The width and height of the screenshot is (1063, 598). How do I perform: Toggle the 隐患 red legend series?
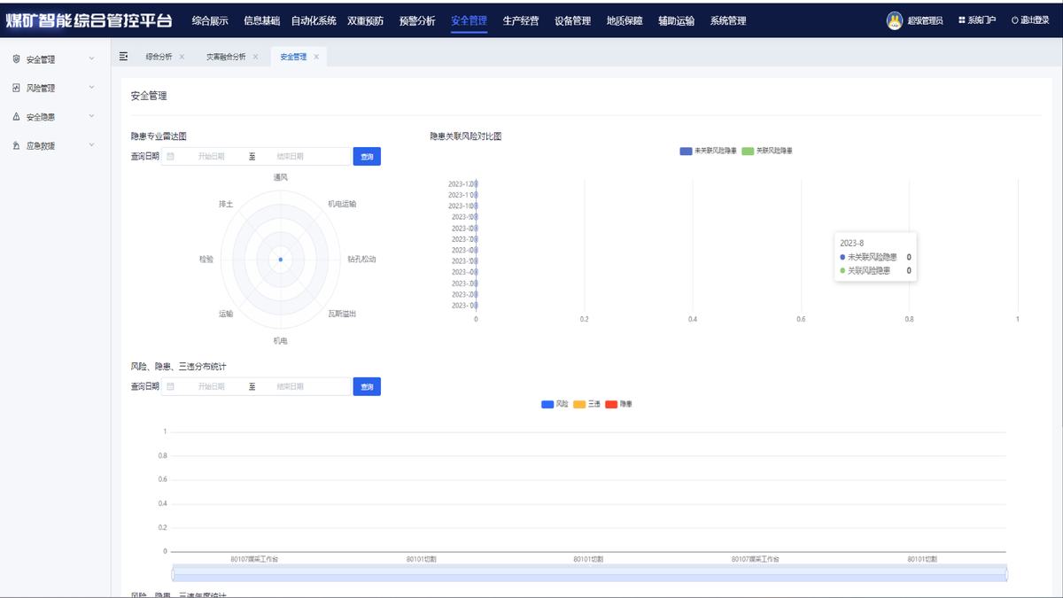pos(618,404)
